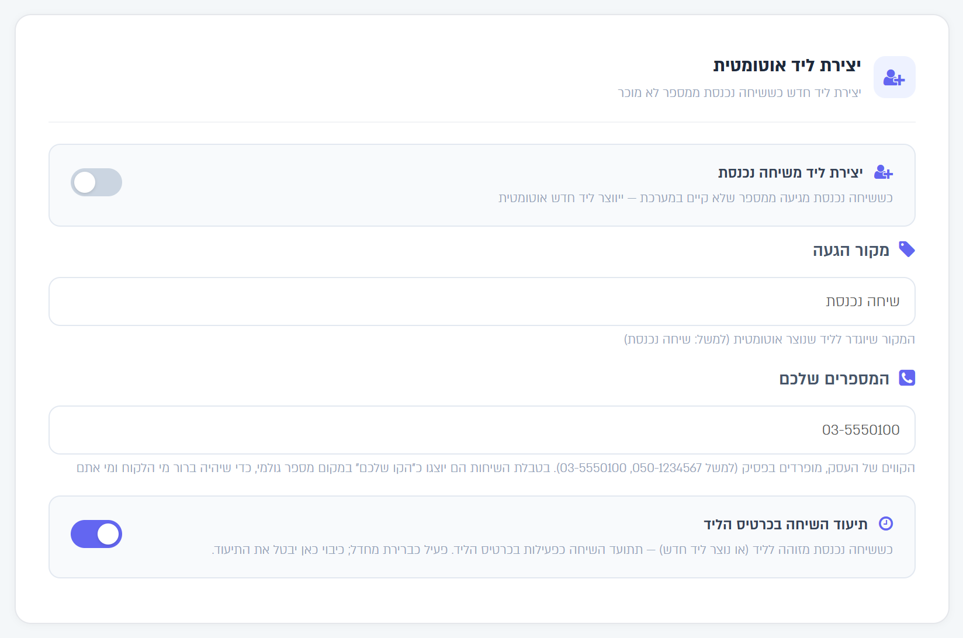Click the label המספרים שלכם

(834, 379)
